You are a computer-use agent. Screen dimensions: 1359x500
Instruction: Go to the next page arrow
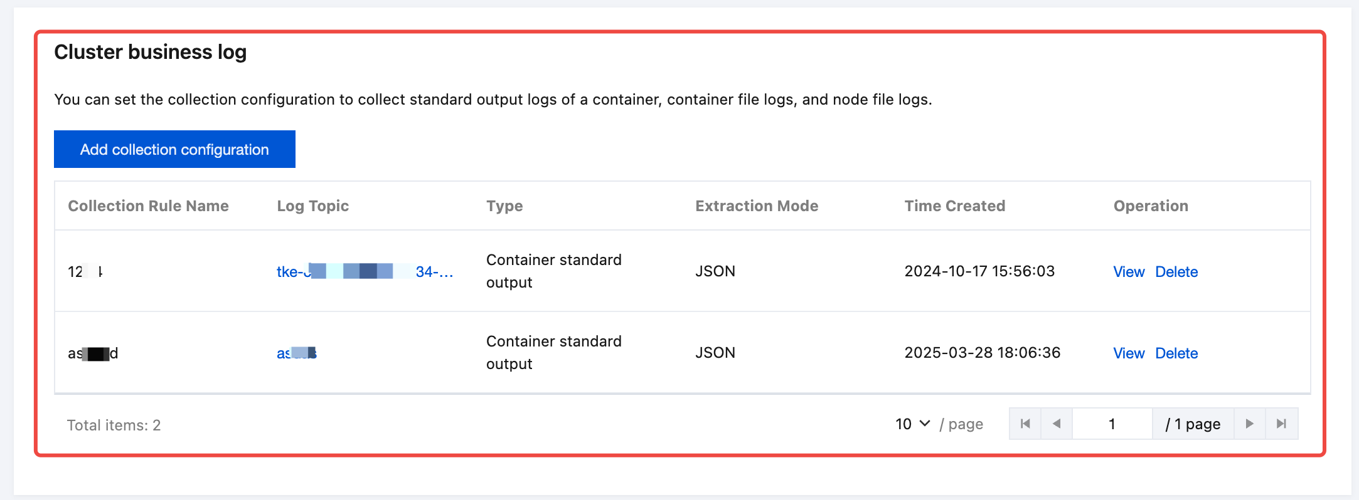[x=1249, y=424]
